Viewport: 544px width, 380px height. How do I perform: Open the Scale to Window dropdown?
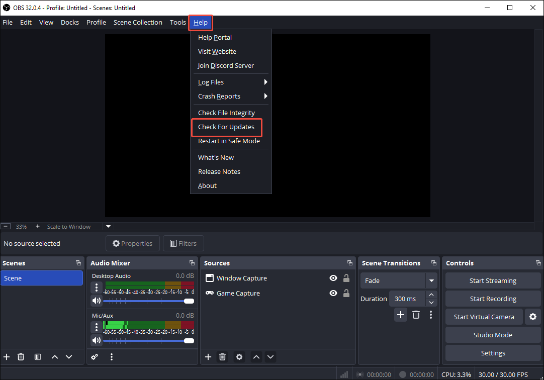108,226
